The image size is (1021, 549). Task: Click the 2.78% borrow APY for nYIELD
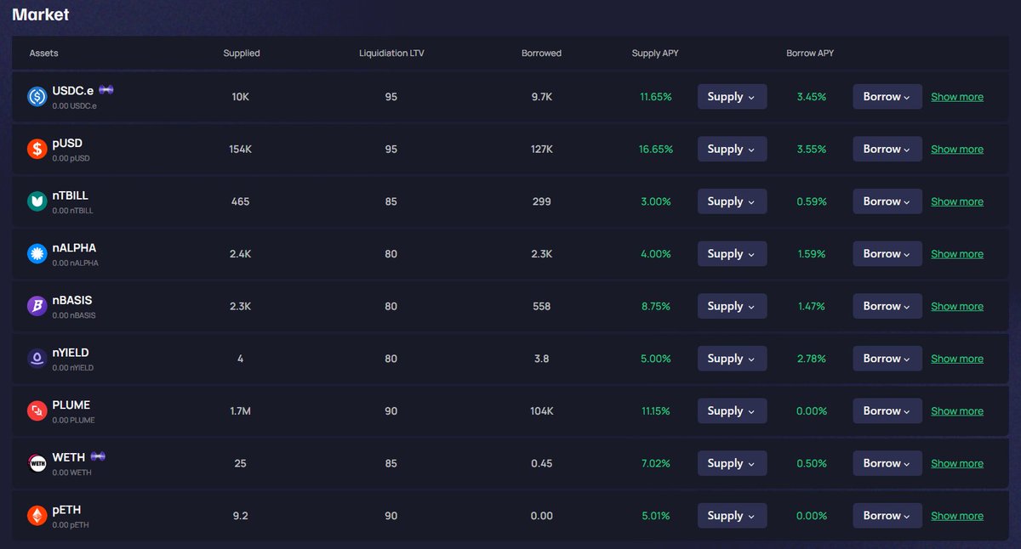tap(812, 359)
